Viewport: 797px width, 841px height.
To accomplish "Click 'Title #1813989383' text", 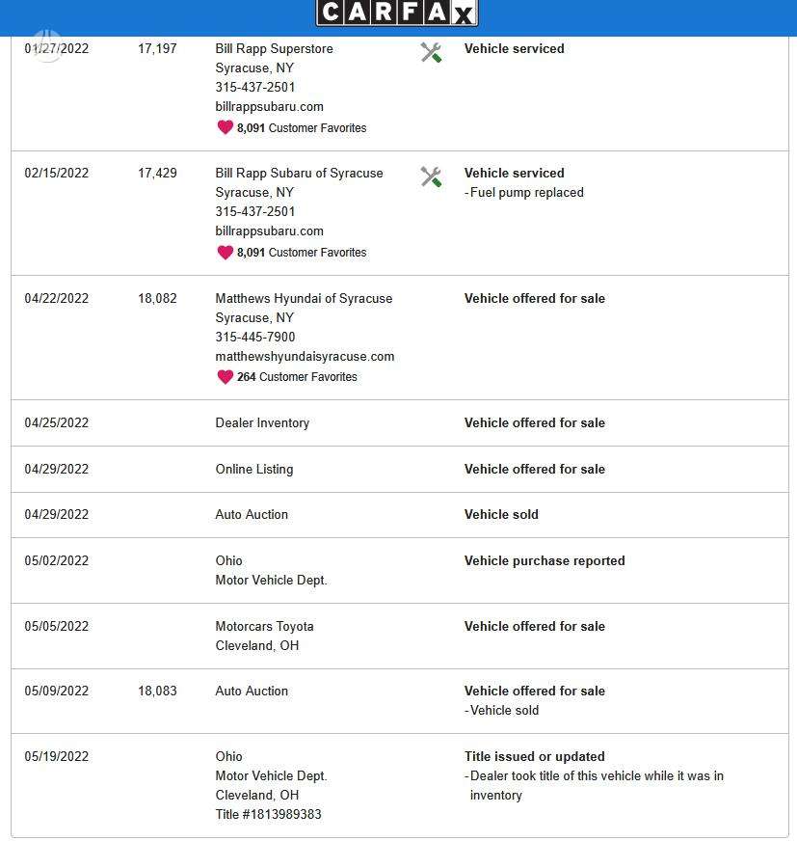I will (268, 814).
